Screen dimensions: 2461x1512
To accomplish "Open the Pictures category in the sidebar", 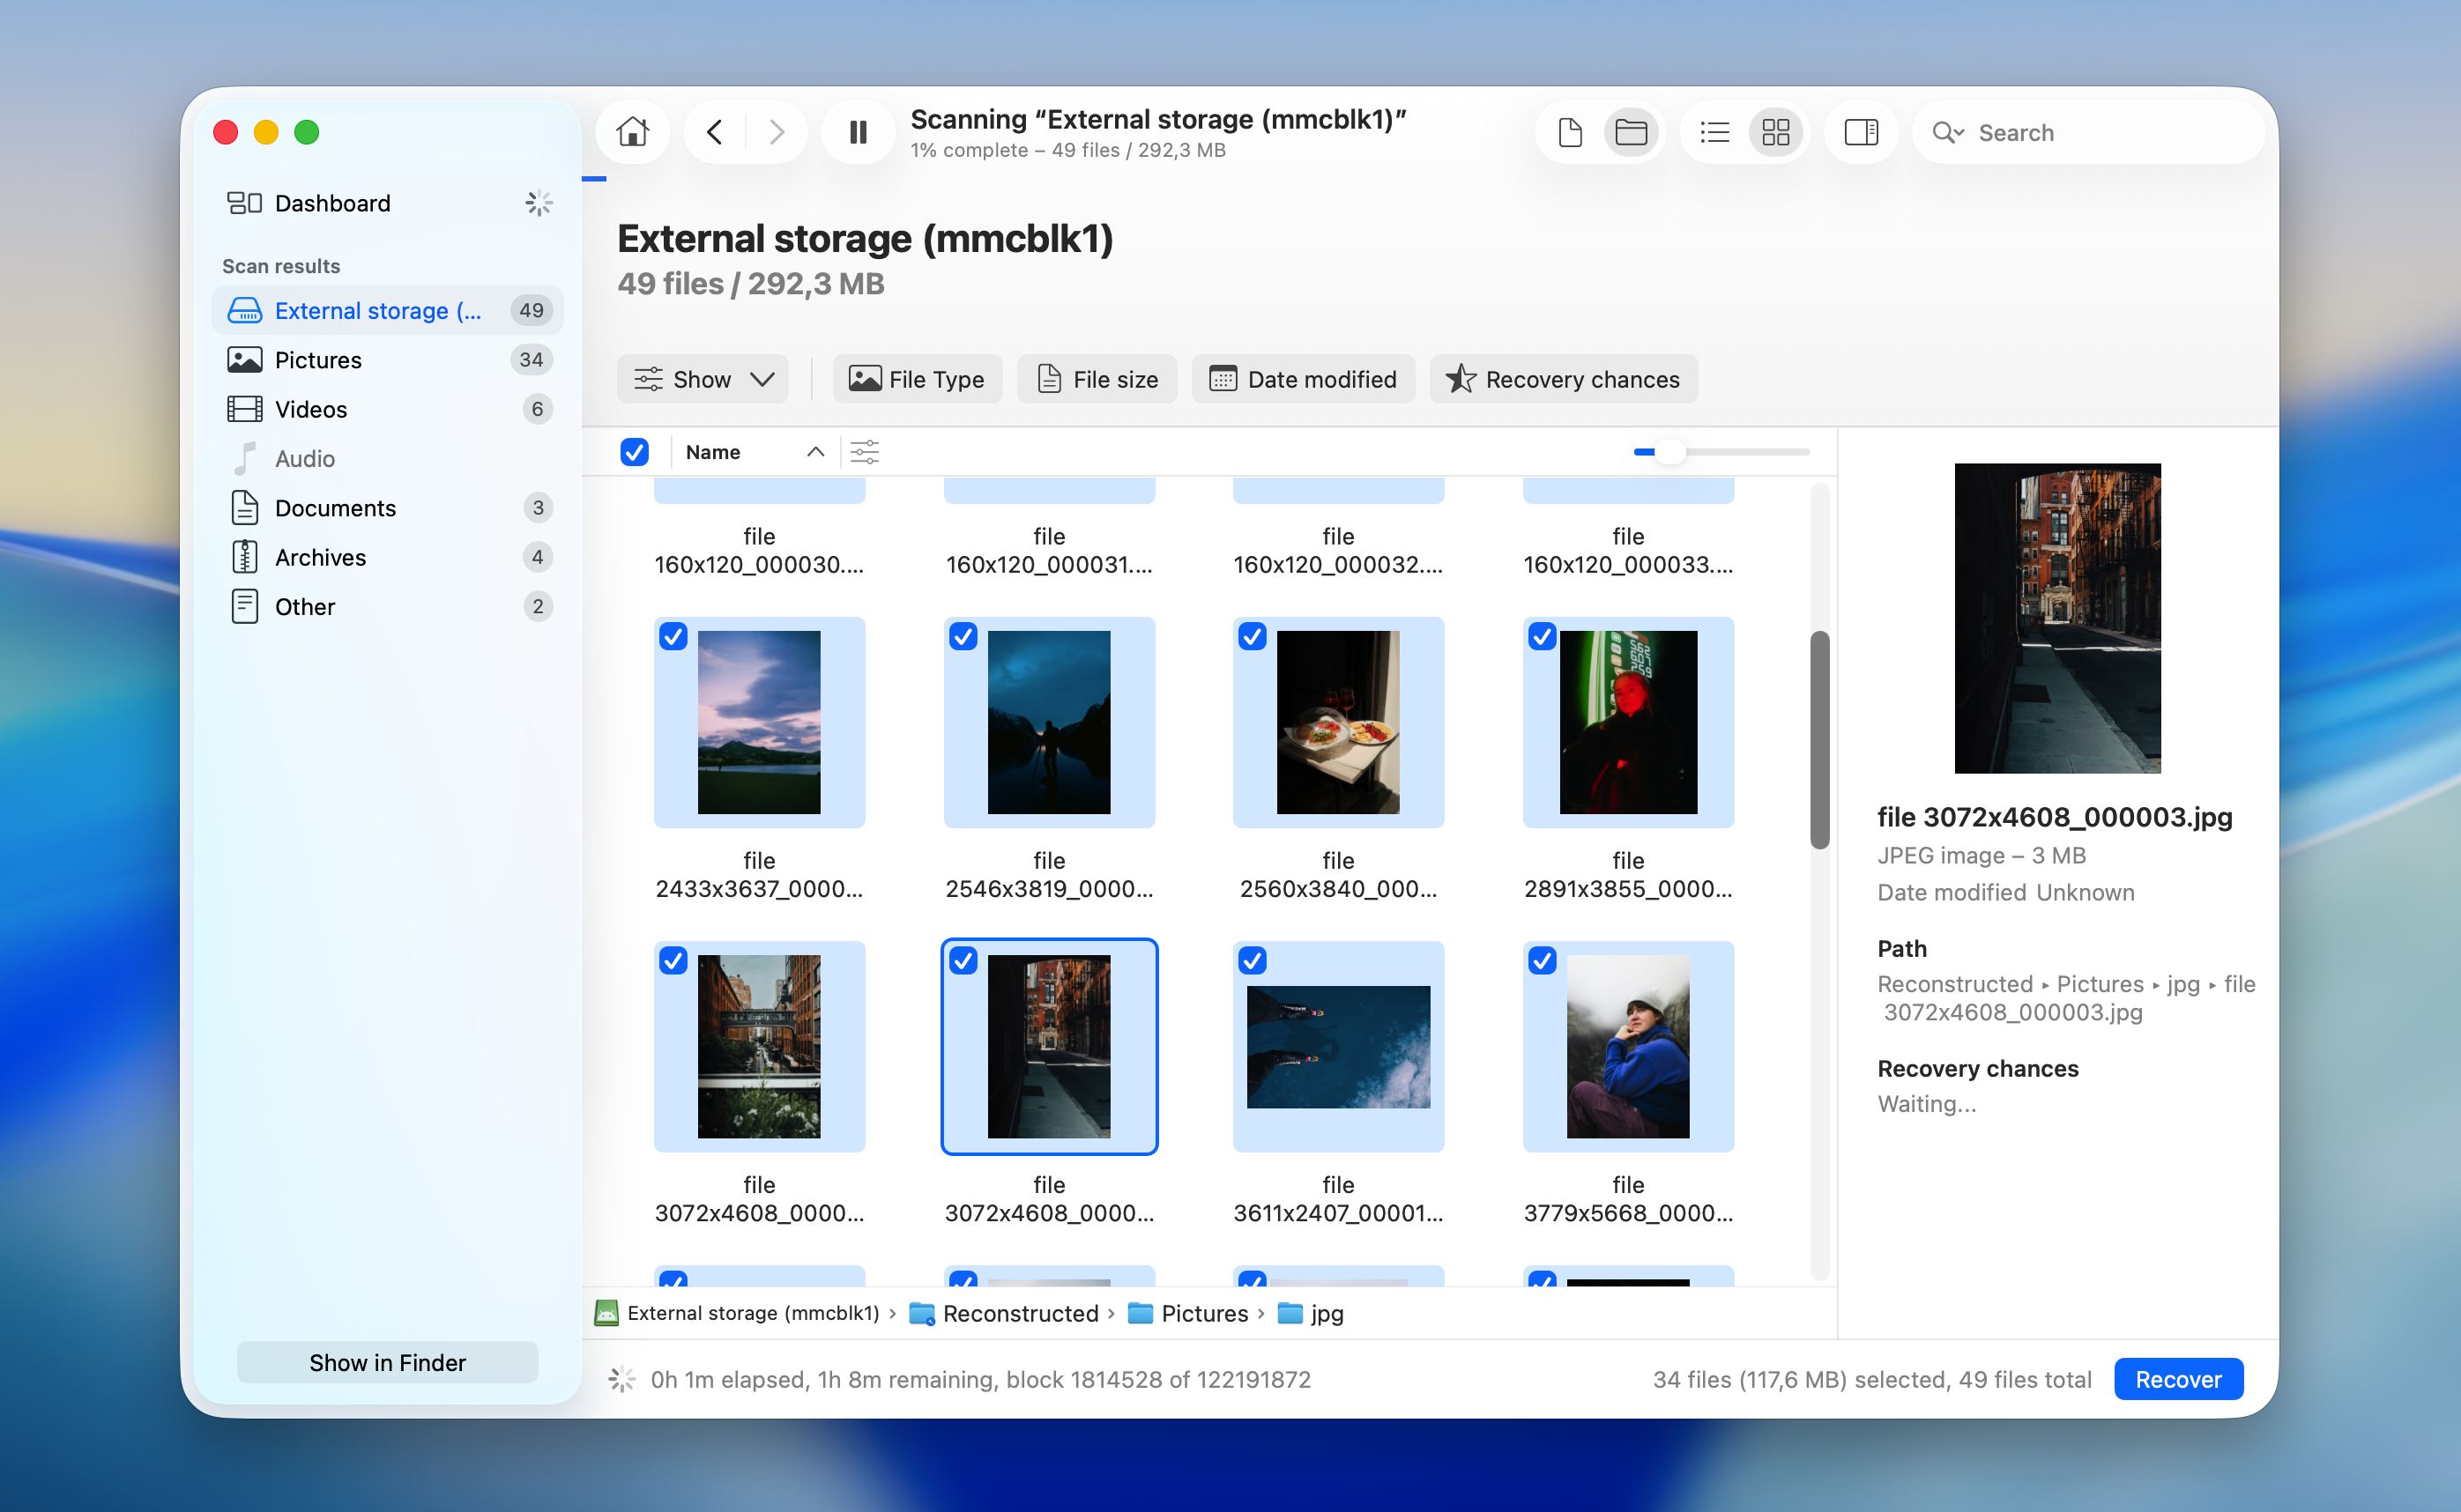I will (318, 359).
